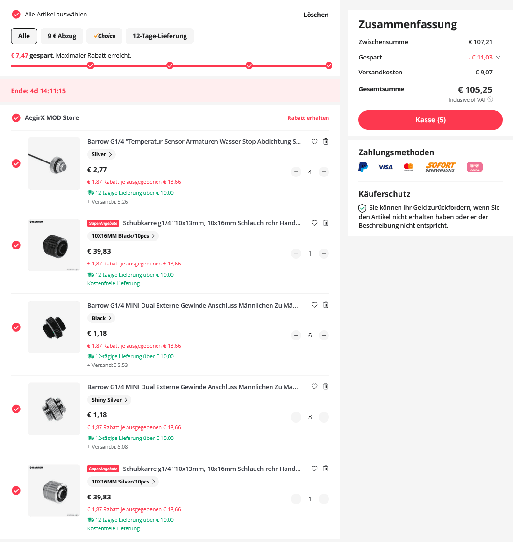Open the Shiny Silver variant selector

coord(109,400)
